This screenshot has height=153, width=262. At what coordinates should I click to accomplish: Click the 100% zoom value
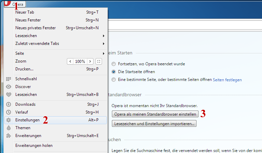80,62
